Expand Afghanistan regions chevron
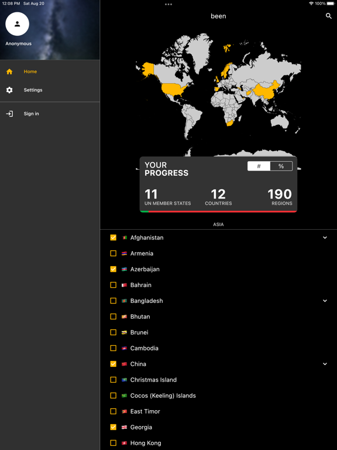The width and height of the screenshot is (337, 450). pos(325,238)
